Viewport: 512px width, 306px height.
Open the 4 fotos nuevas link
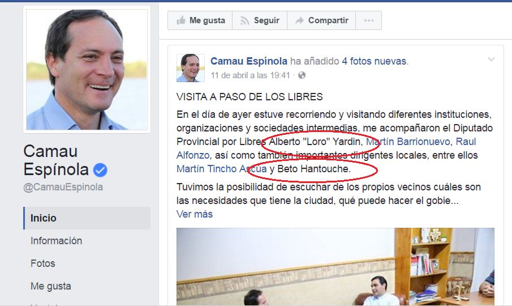375,61
